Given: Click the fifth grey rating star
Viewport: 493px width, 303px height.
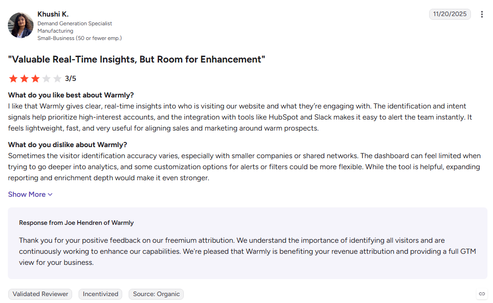Looking at the screenshot, I should click(57, 78).
